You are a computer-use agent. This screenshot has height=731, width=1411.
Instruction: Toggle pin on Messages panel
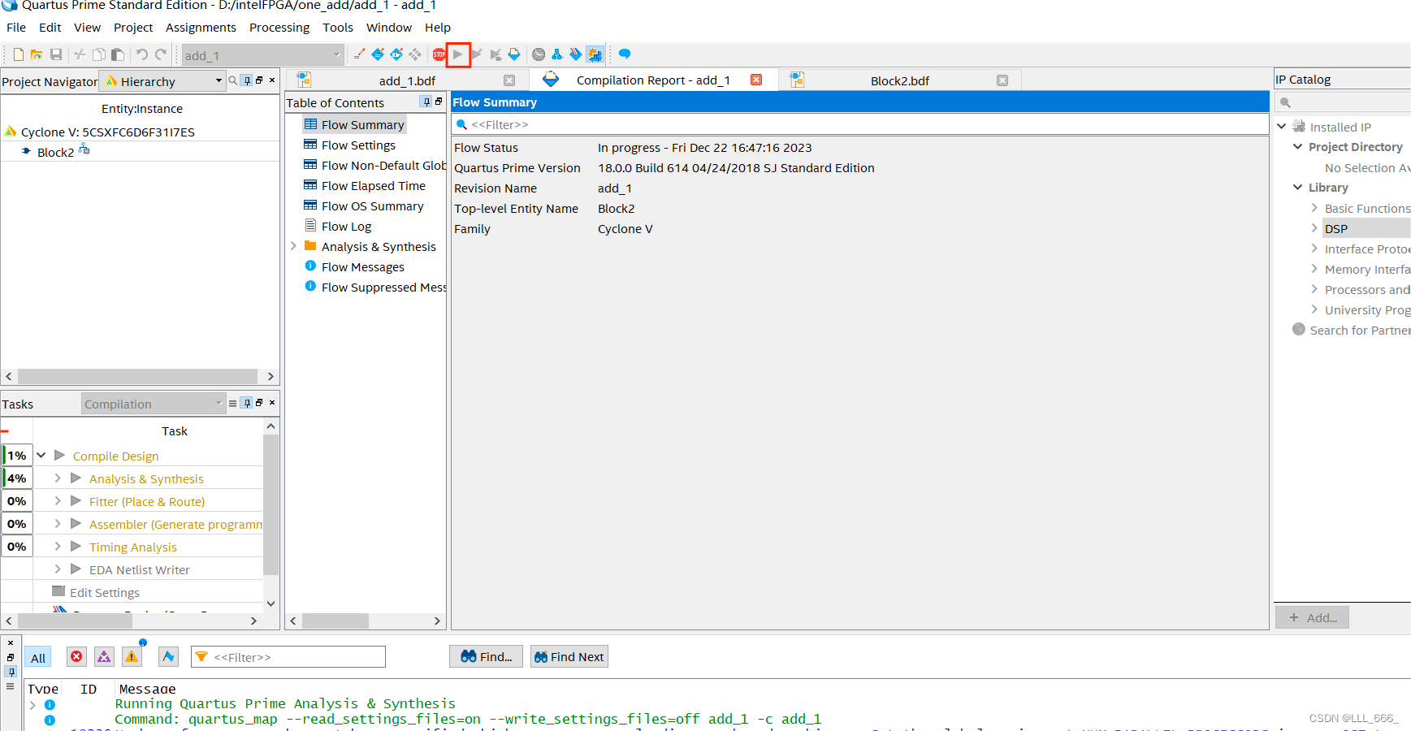click(x=11, y=671)
